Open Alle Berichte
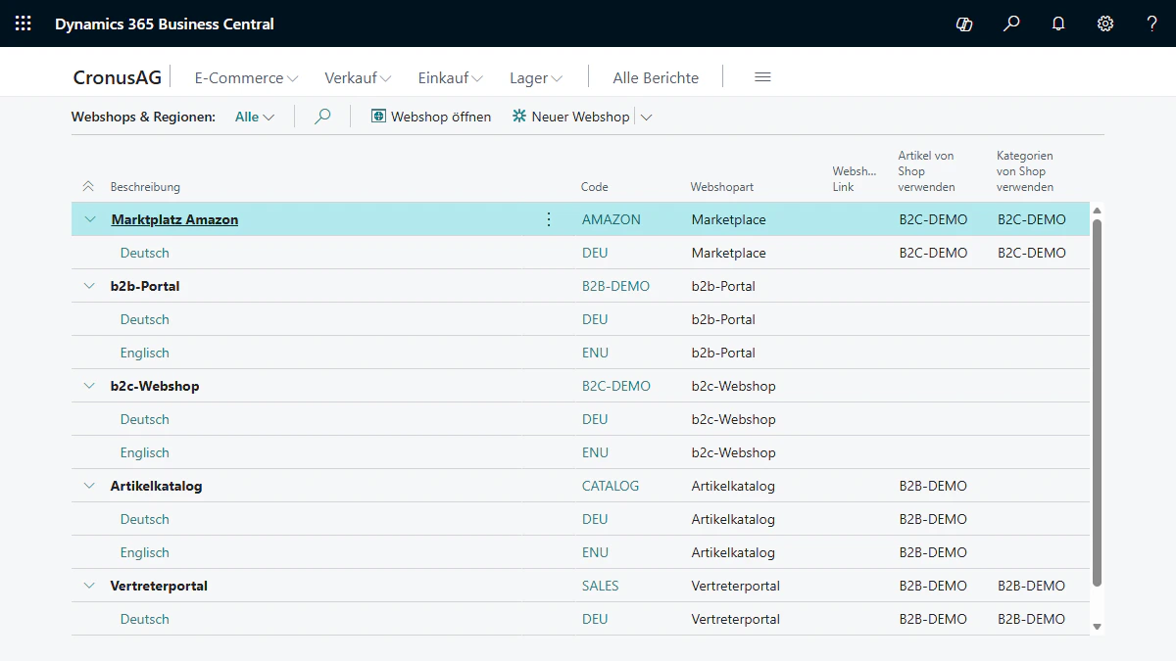Image resolution: width=1176 pixels, height=661 pixels. pos(656,77)
